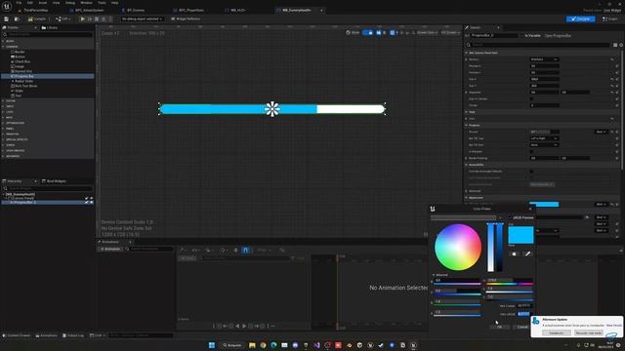625x351 pixels.
Task: Open the File menu
Action: tap(19, 3)
